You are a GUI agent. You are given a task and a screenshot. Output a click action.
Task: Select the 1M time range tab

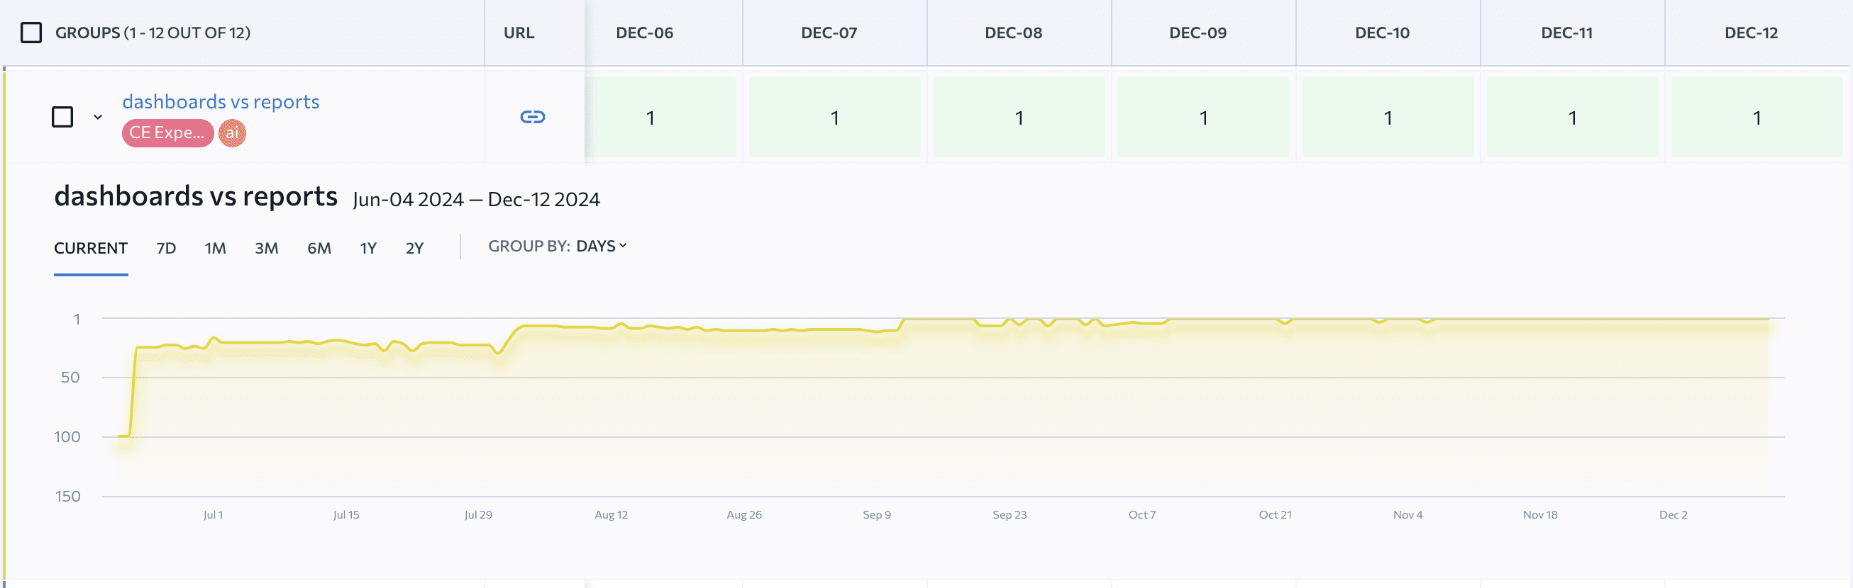click(x=215, y=249)
